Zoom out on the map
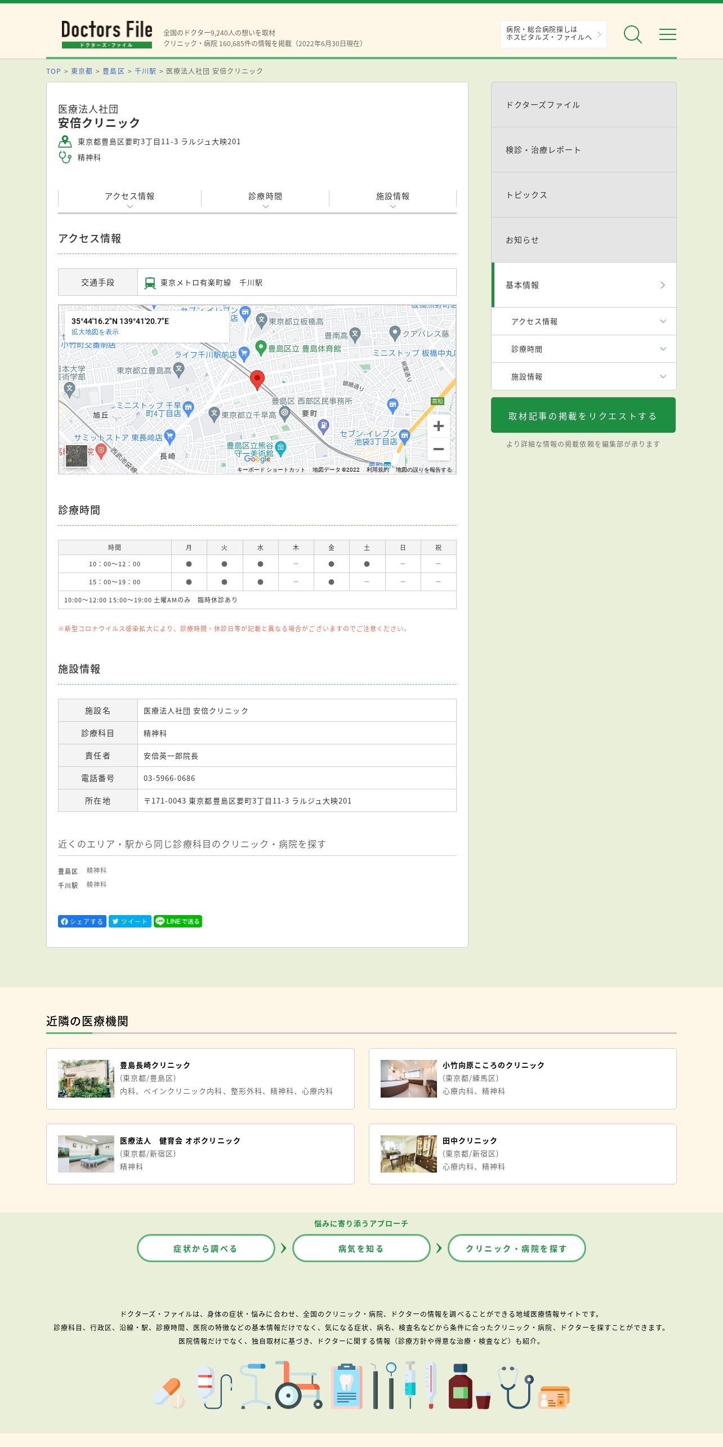 click(439, 449)
